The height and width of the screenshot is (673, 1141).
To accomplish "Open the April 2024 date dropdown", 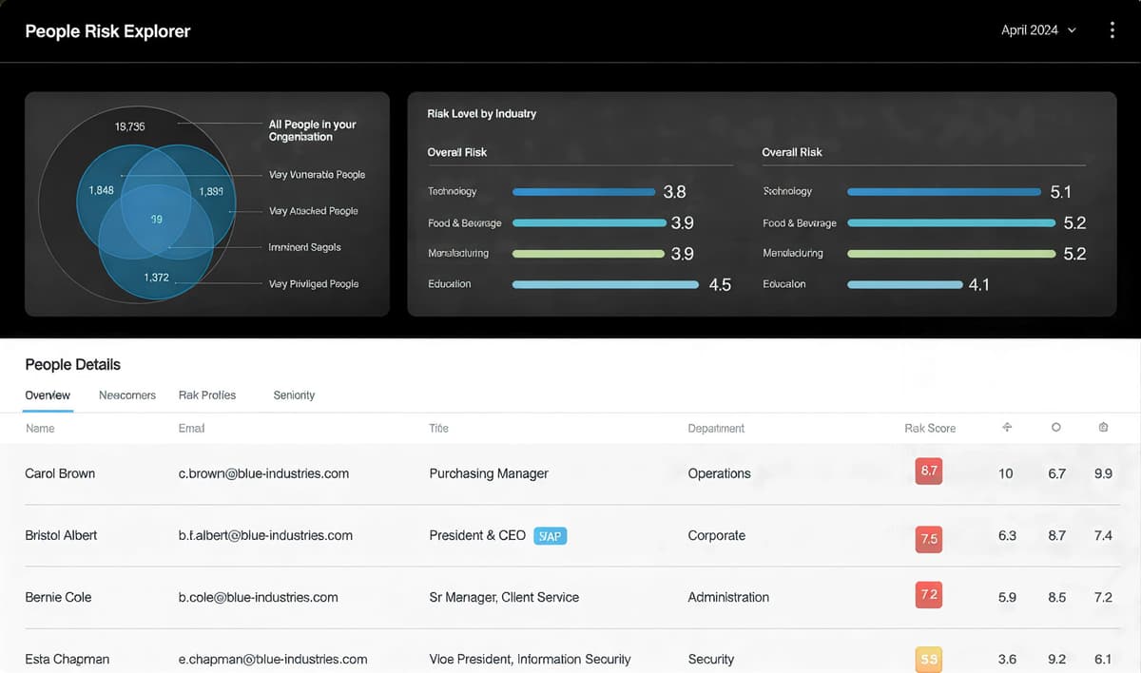I will click(x=1037, y=30).
